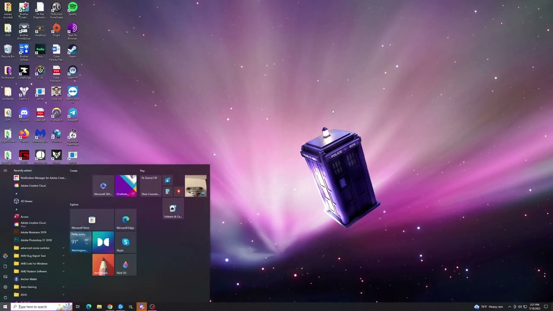Open the Skype tile

125,242
